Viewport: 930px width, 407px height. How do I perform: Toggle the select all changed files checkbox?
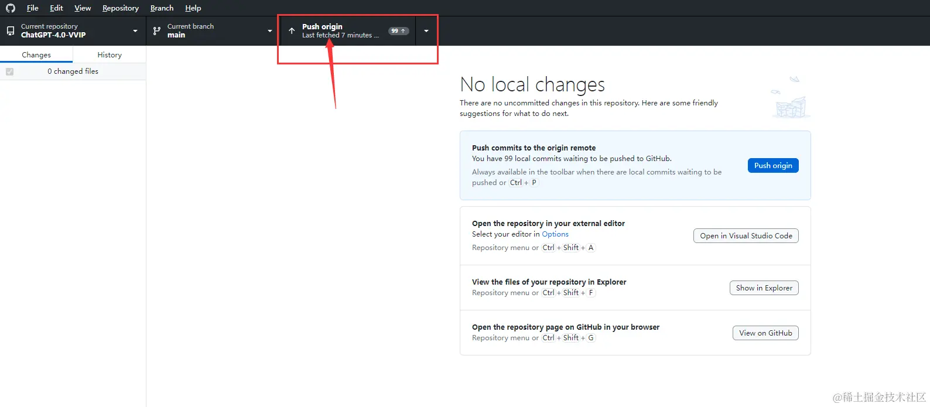pyautogui.click(x=9, y=71)
